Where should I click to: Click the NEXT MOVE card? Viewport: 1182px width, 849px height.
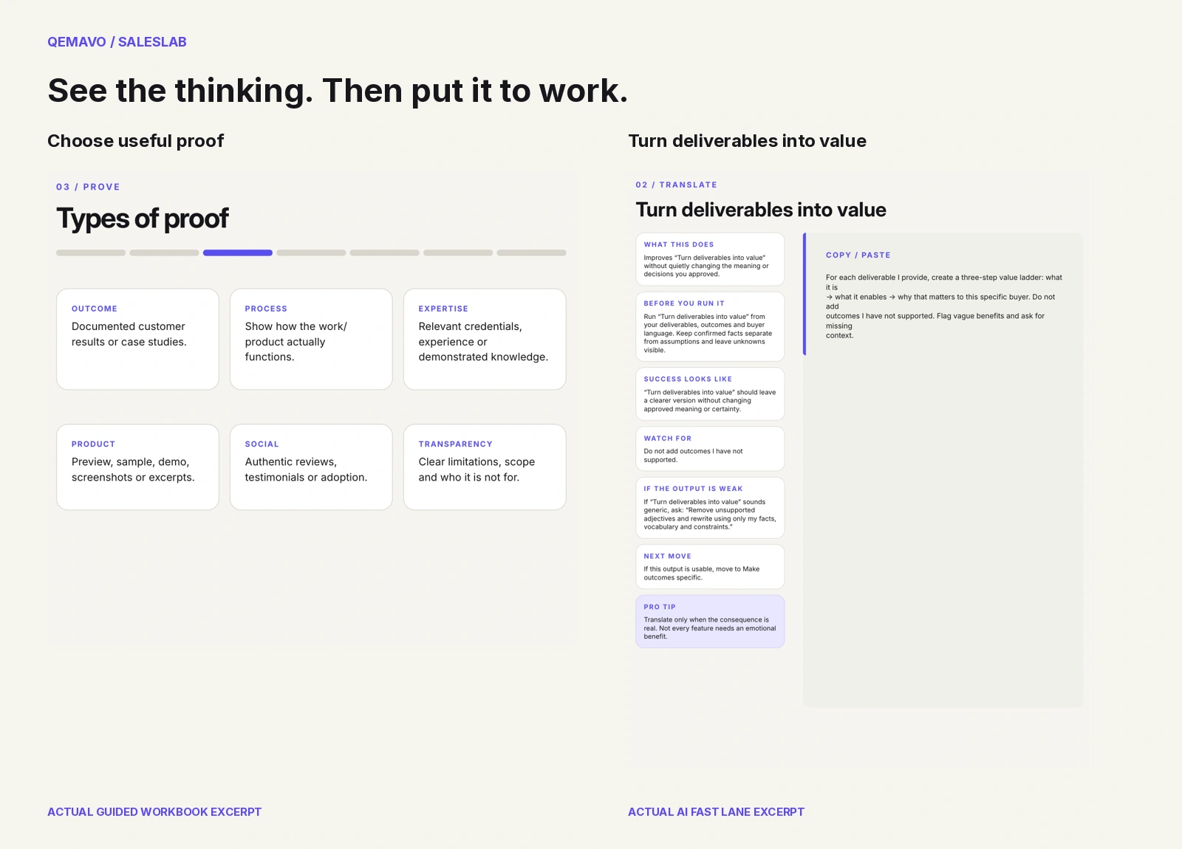pyautogui.click(x=710, y=567)
